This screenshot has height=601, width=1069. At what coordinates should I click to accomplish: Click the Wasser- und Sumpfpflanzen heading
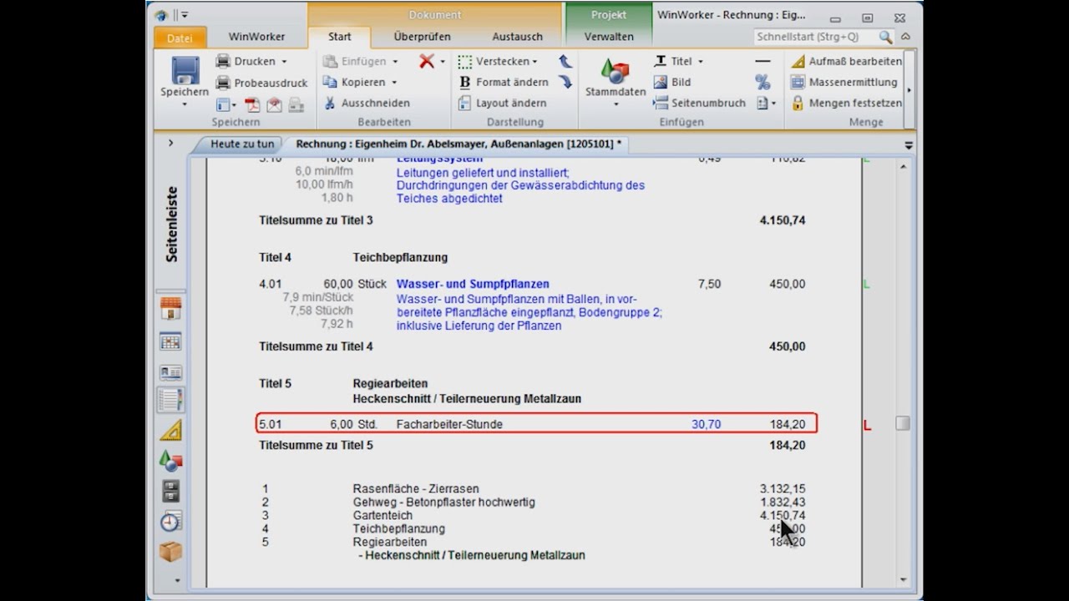tap(473, 284)
